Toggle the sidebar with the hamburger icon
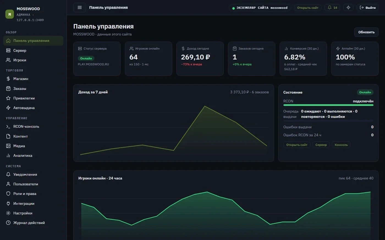 (79, 7)
